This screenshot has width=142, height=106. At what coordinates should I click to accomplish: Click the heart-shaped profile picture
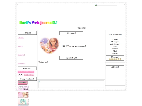coord(50,46)
